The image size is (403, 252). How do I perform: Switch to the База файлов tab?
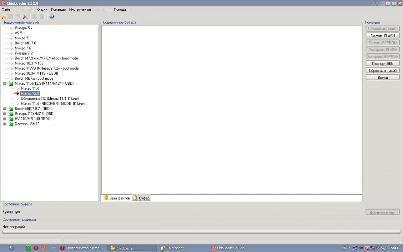point(116,198)
